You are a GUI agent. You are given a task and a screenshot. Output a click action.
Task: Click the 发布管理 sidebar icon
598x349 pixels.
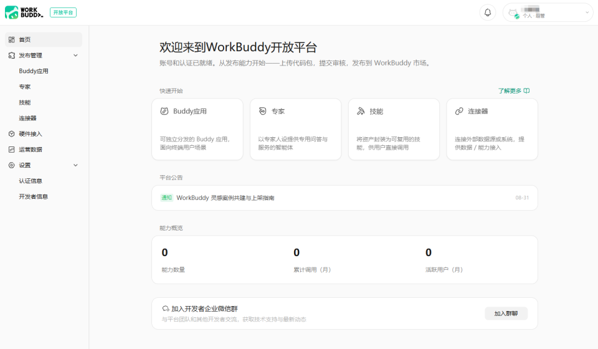click(x=11, y=55)
